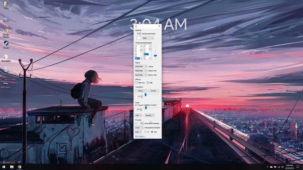Viewport: 303px width, 170px height.
Task: Open the notification center in the taskbar
Action: point(298,167)
